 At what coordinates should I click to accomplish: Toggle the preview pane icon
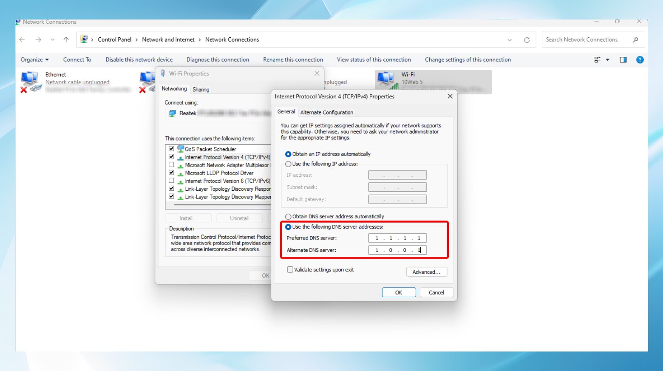(623, 60)
